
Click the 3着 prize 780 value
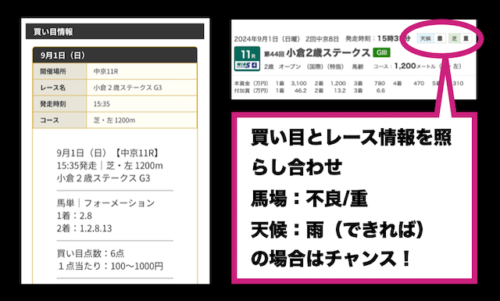380,84
